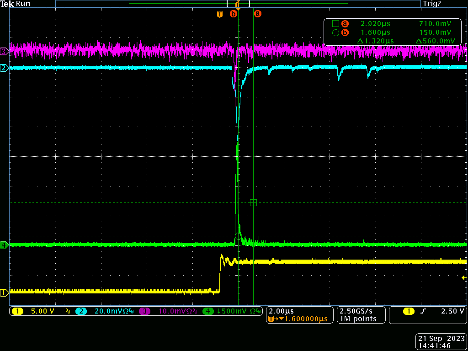Viewport: 468px width, 351px height.
Task: Click channel 1 ground reference indicator
Action: 4,292
